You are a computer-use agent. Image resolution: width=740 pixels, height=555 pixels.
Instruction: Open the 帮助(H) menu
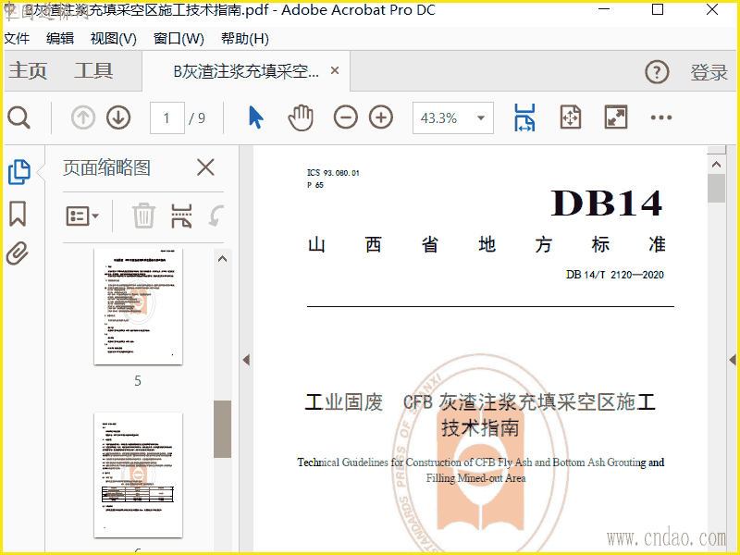[244, 38]
